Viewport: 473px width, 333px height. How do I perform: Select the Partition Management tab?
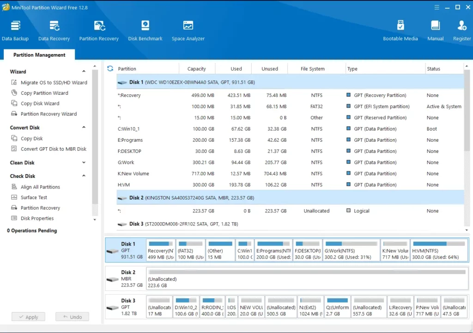[39, 54]
